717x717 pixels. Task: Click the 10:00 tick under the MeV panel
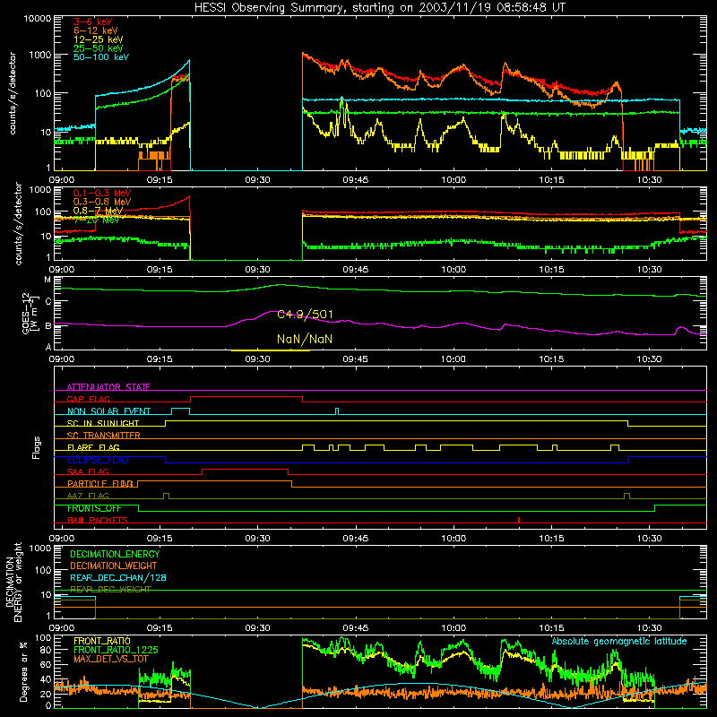click(454, 270)
